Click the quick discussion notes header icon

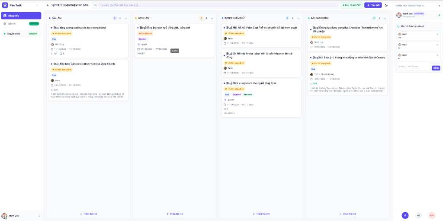pos(398,26)
